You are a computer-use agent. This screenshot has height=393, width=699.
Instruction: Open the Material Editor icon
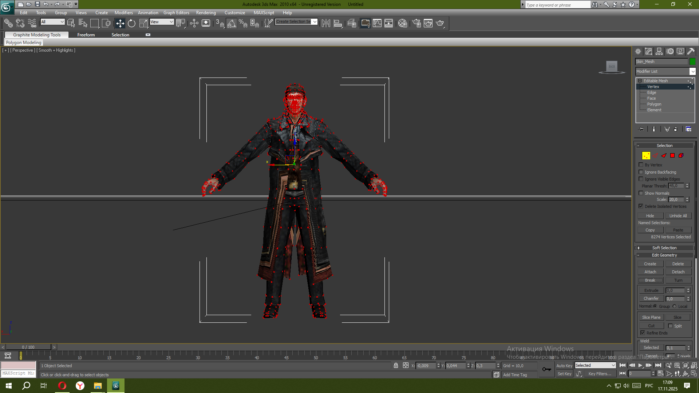(402, 23)
